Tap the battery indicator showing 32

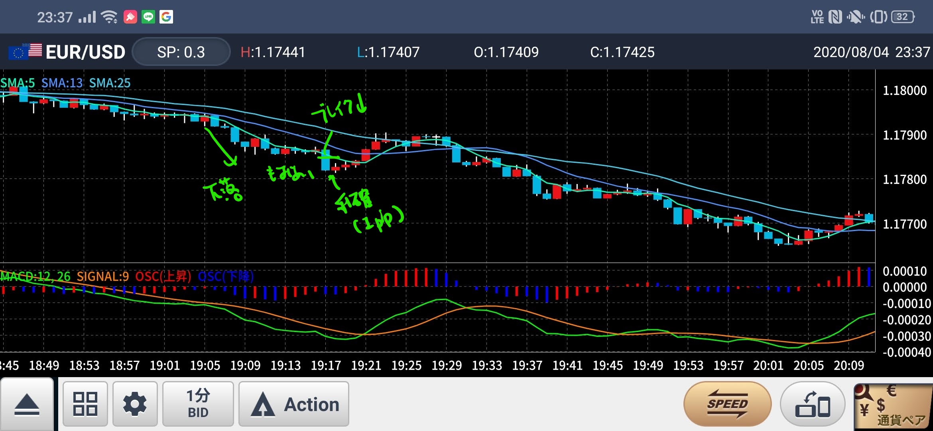coord(902,17)
